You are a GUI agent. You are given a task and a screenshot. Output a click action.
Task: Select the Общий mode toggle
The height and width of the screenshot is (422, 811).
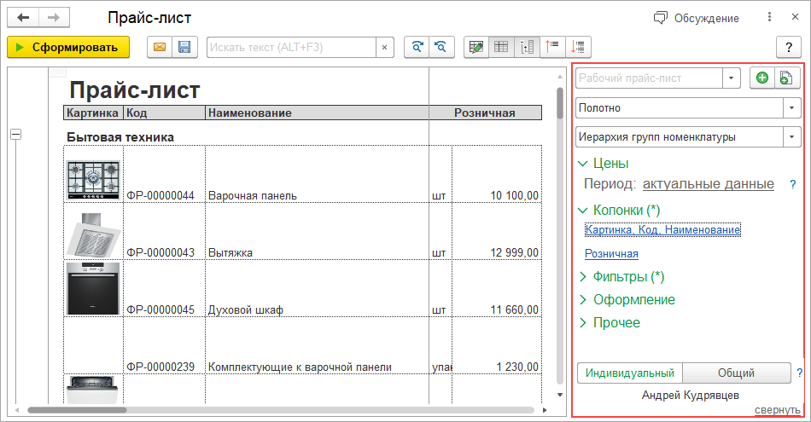point(737,373)
